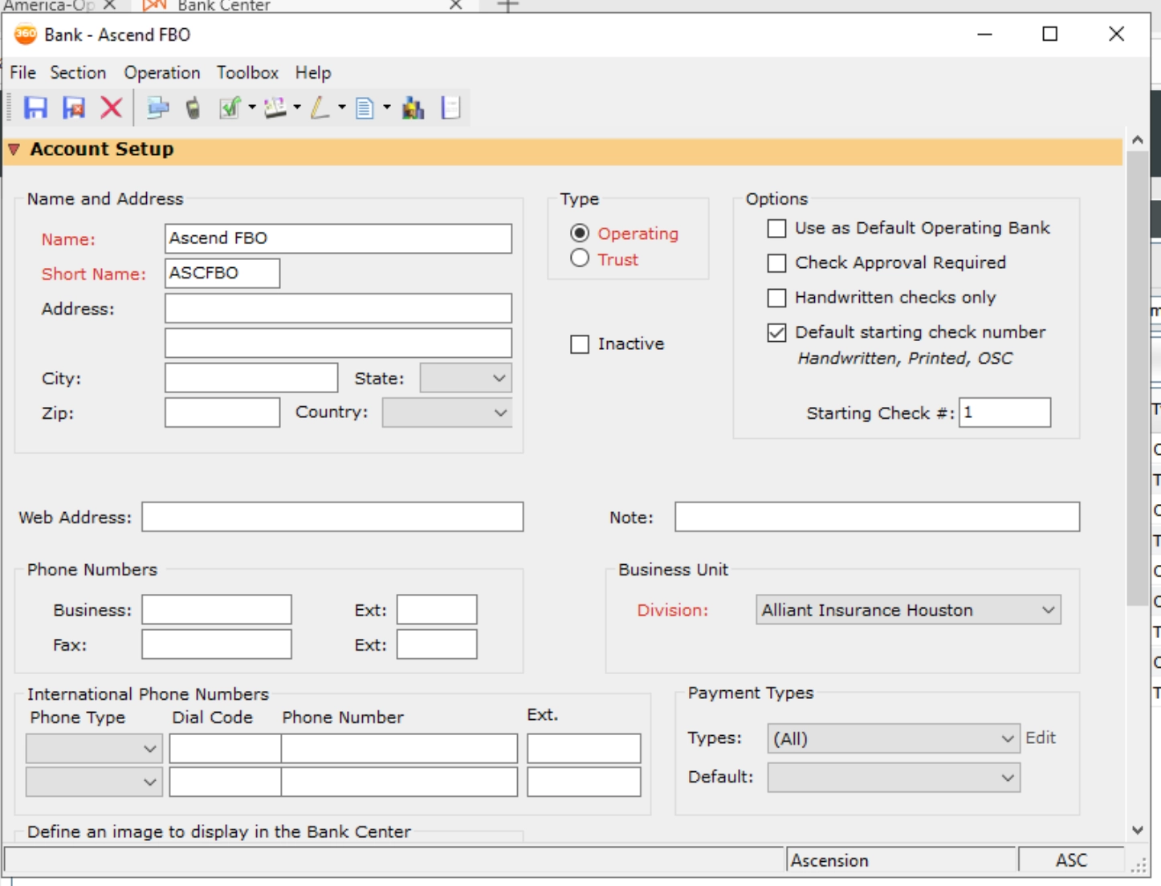Click the blue lined document icon
This screenshot has width=1161, height=886.
(365, 108)
